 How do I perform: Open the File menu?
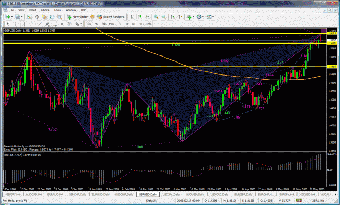click(x=11, y=10)
